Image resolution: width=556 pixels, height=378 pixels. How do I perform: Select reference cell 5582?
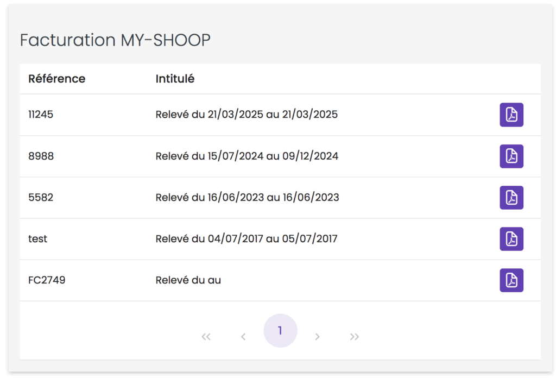[41, 198]
